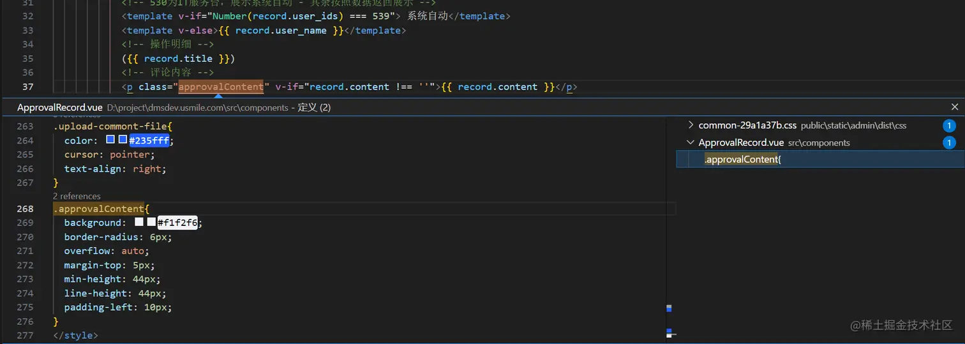This screenshot has height=344, width=965.
Task: Click count badge on ApprovalRecord.vue row
Action: 949,143
